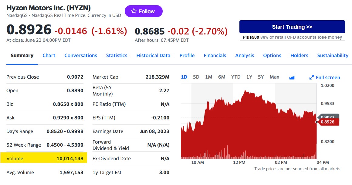Open the Sustainability tab
352x185 pixels.
333,56
